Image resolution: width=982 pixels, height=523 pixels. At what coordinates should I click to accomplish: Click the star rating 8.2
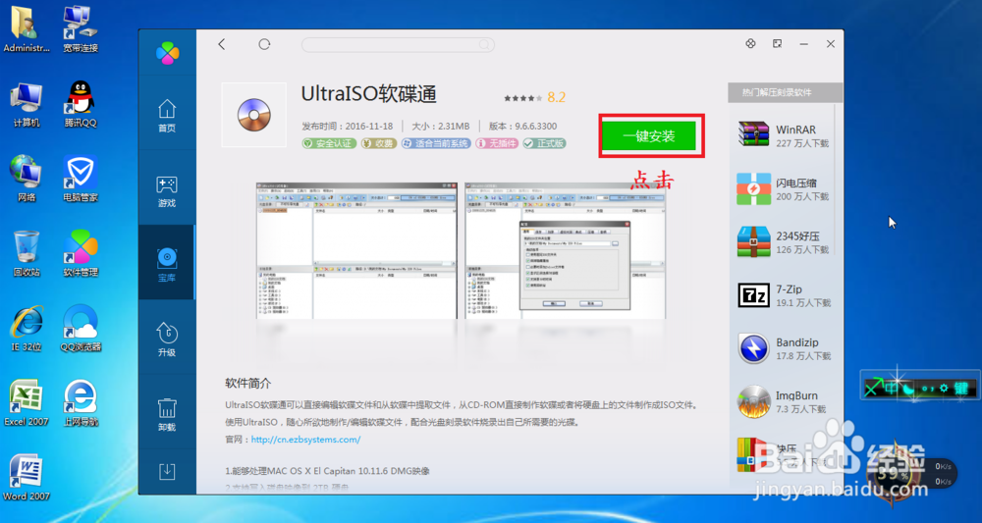click(535, 97)
